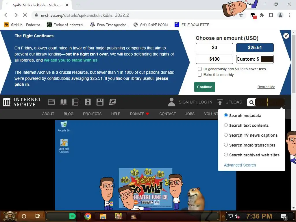
Task: Click the page vertical scrollbar
Action: 293,63
